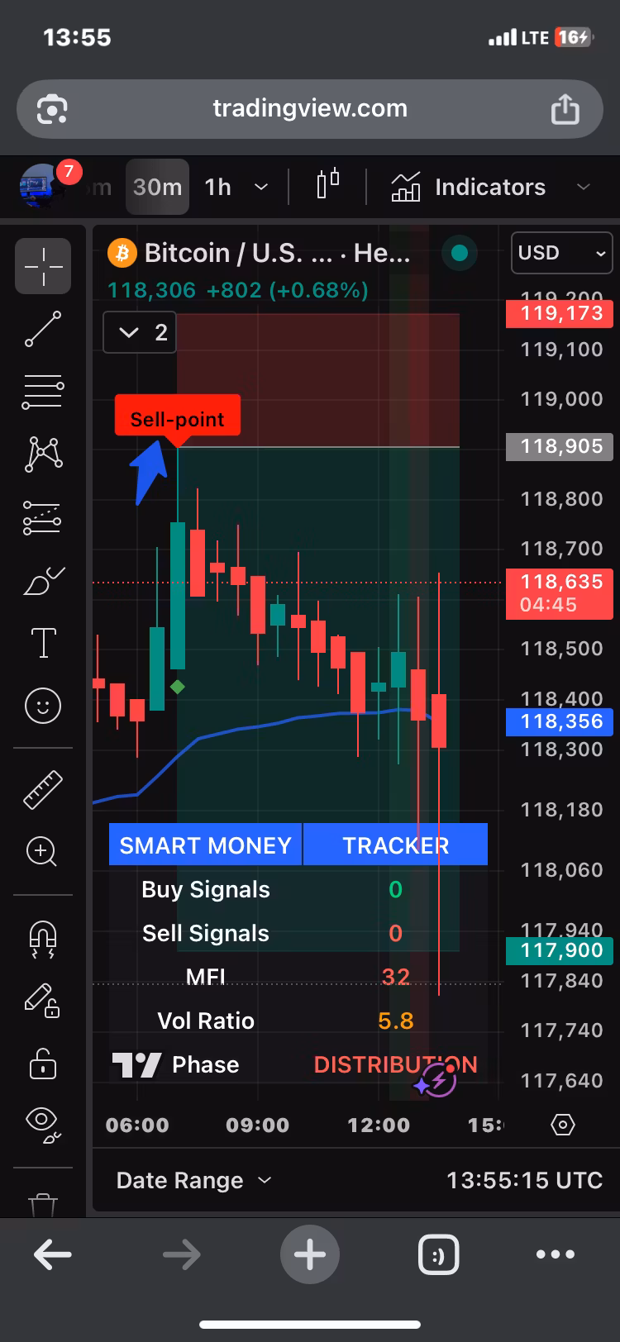The height and width of the screenshot is (1342, 620).
Task: Open the browser tab switcher
Action: coord(438,1254)
